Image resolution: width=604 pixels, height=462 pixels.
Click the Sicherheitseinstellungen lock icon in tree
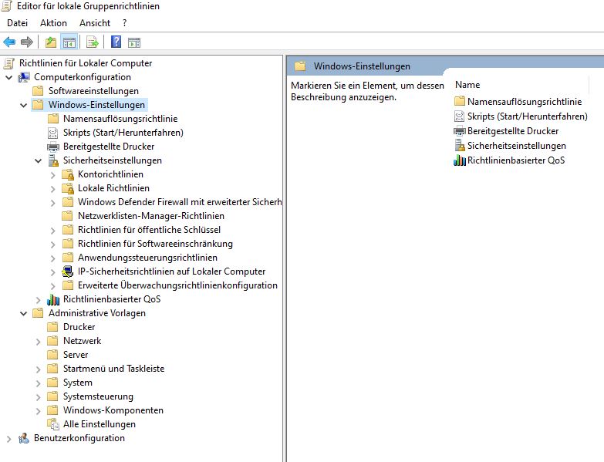[x=53, y=160]
